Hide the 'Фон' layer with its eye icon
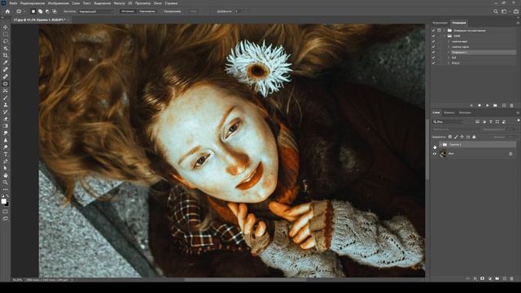Viewport: 521px width, 293px height. coord(434,154)
